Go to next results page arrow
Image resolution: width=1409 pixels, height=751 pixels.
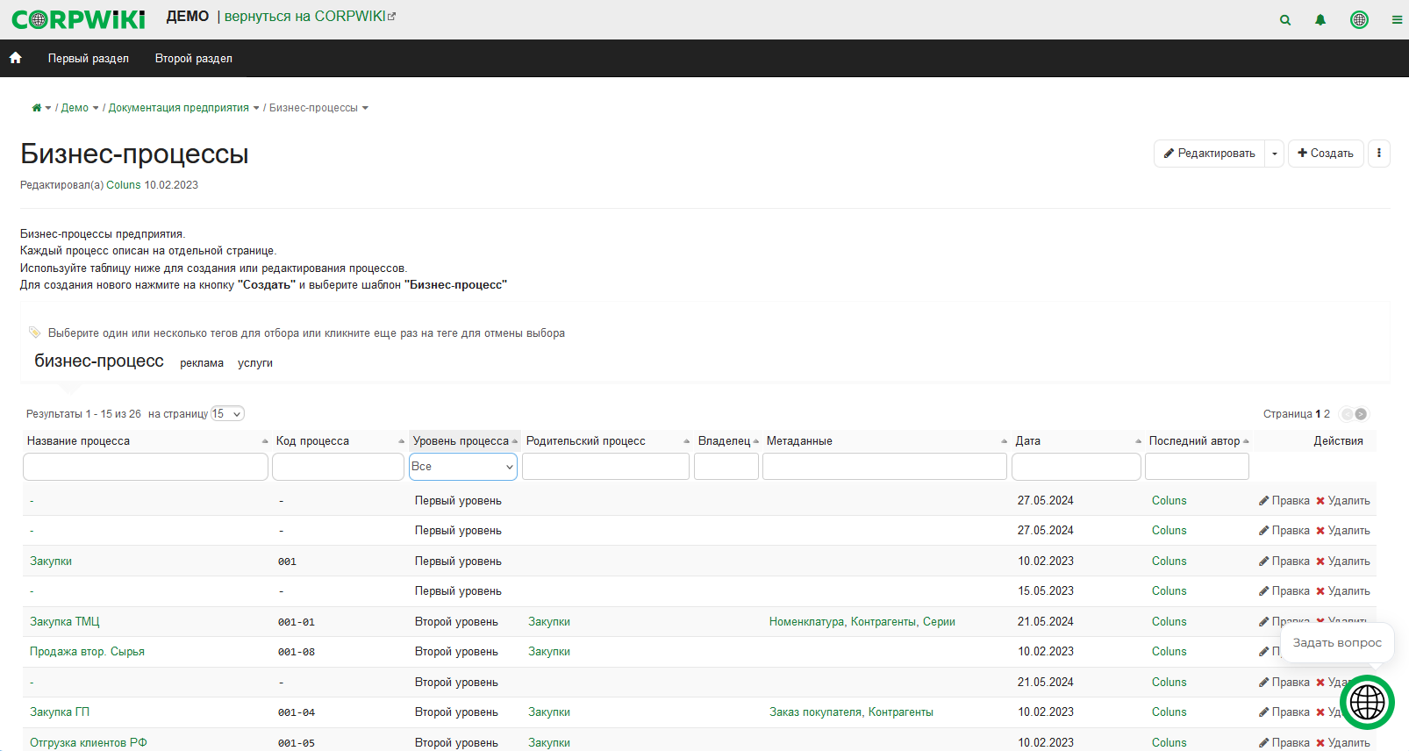tap(1361, 414)
